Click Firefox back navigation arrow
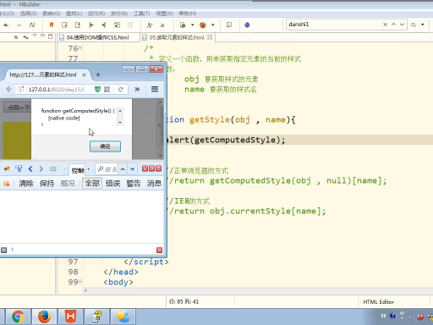 8,90
